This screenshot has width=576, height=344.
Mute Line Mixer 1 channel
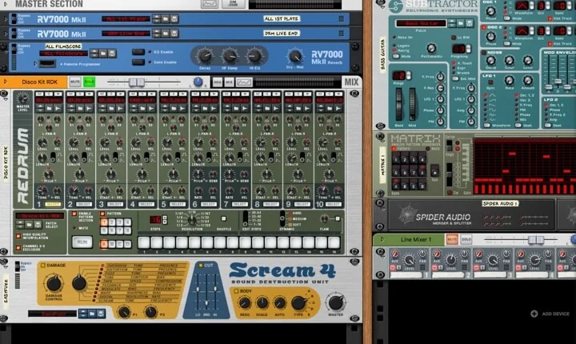click(451, 240)
